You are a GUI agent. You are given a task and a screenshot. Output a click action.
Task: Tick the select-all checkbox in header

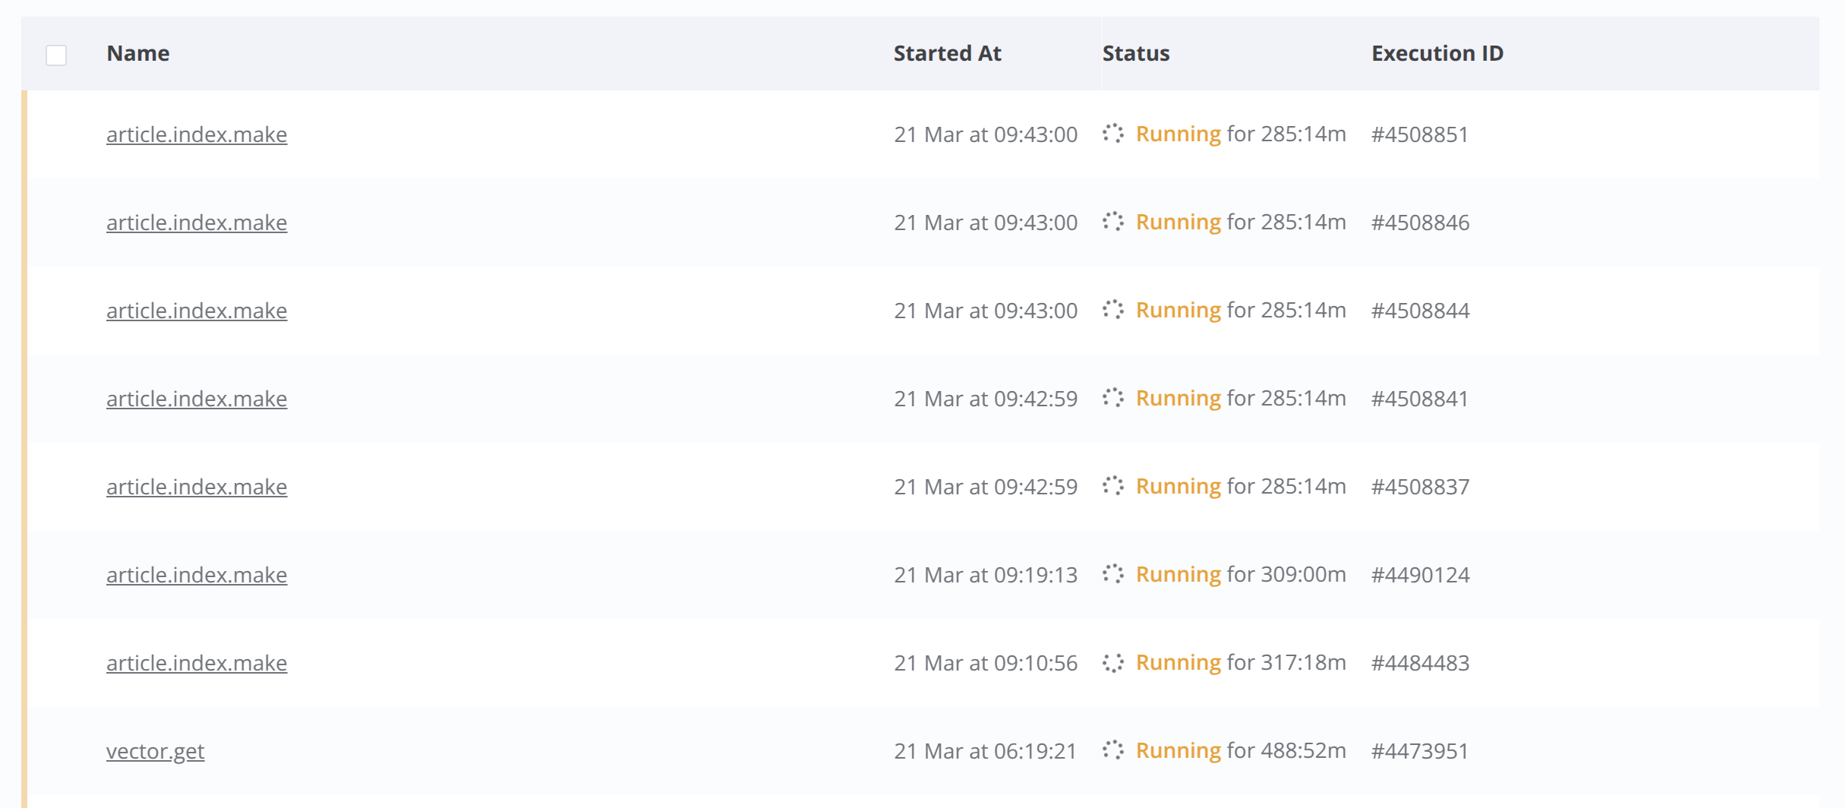coord(56,55)
